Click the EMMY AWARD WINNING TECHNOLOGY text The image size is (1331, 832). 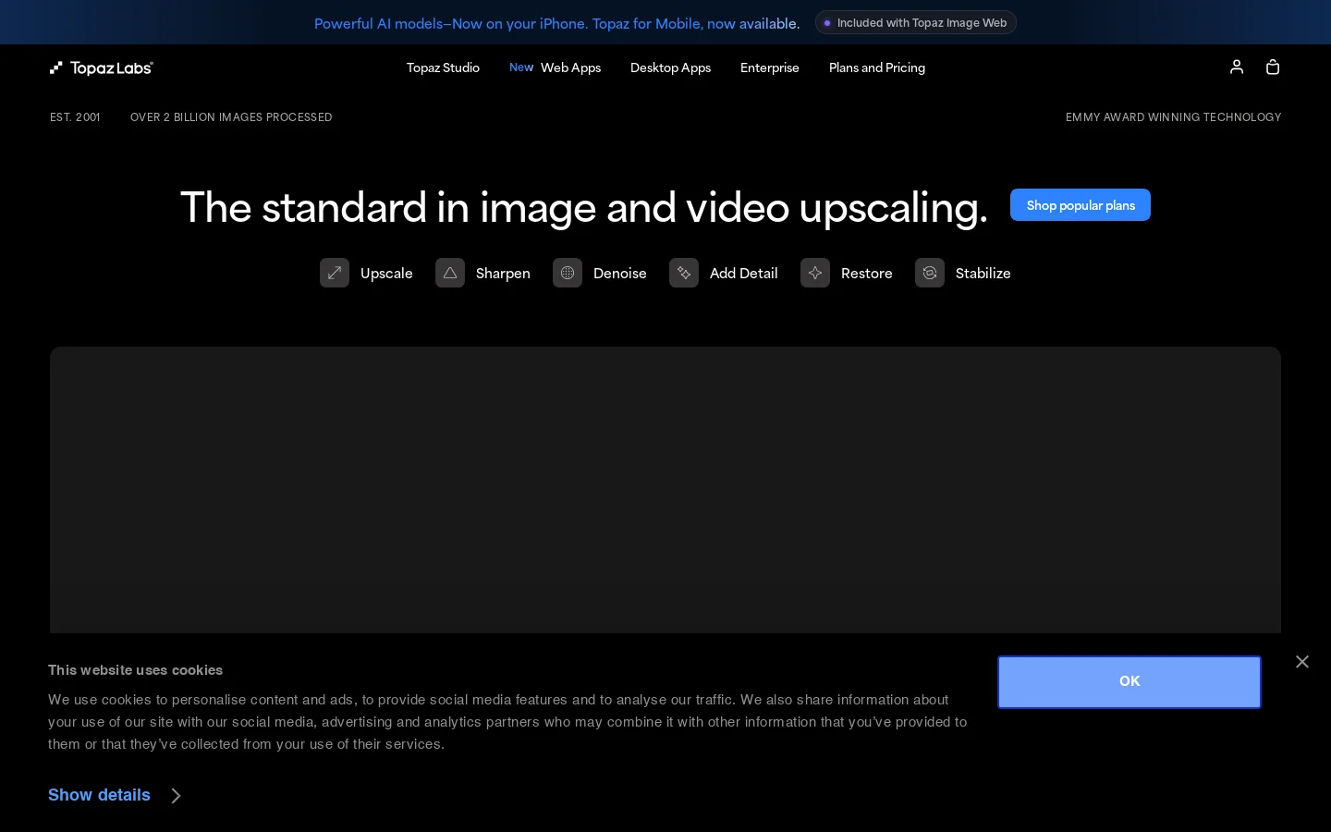click(x=1174, y=117)
